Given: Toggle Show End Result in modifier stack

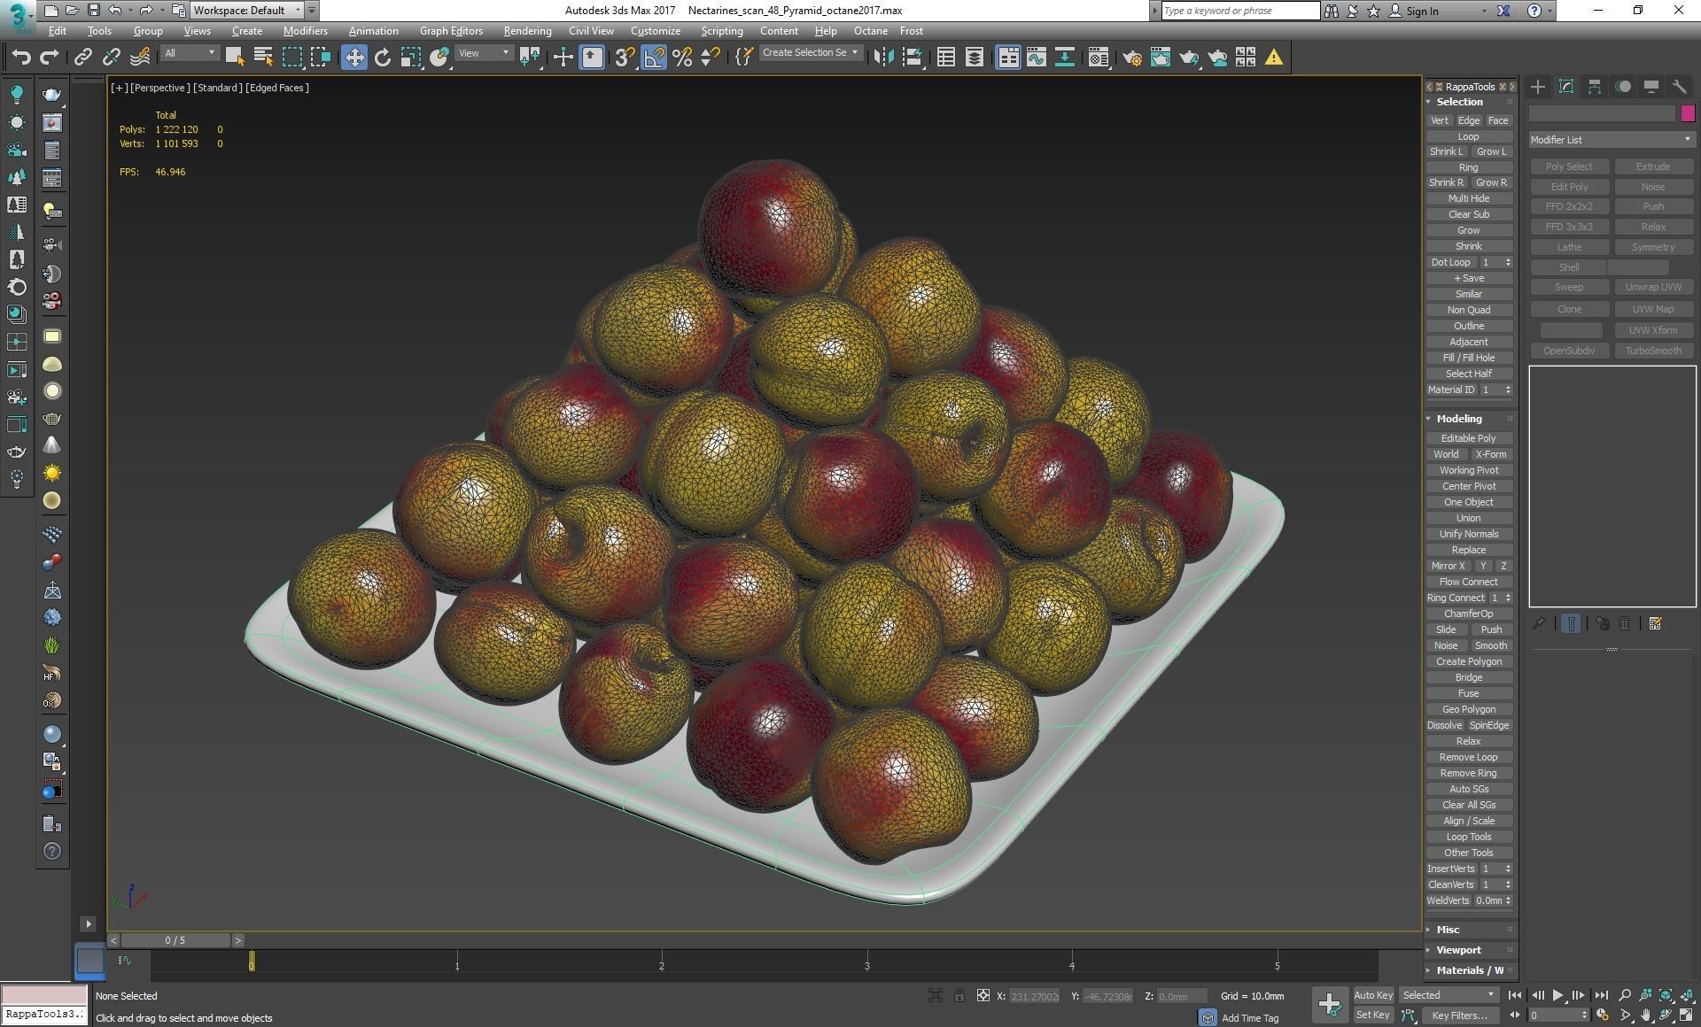Looking at the screenshot, I should pos(1571,623).
